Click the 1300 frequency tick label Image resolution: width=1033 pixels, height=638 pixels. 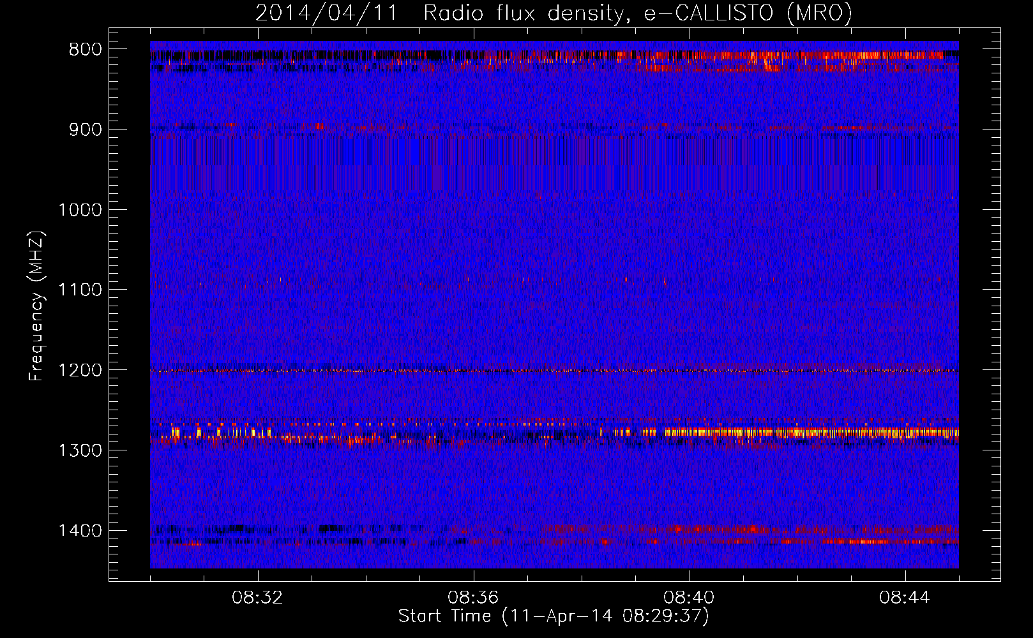tap(80, 450)
